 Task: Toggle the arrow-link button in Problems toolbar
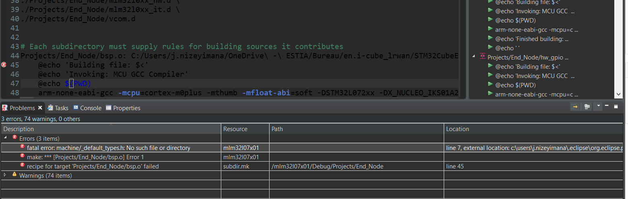[x=574, y=107]
